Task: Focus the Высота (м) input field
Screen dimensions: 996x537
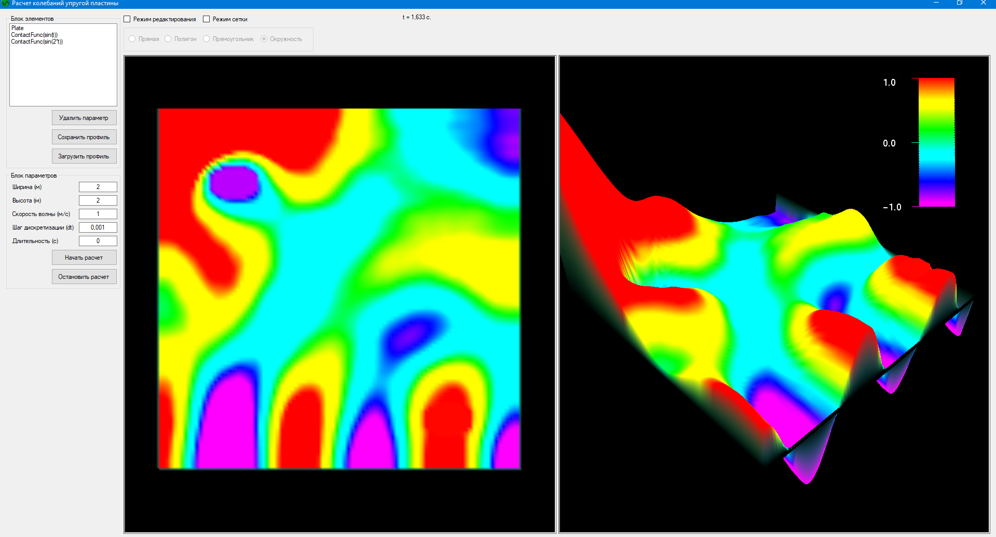Action: (98, 200)
